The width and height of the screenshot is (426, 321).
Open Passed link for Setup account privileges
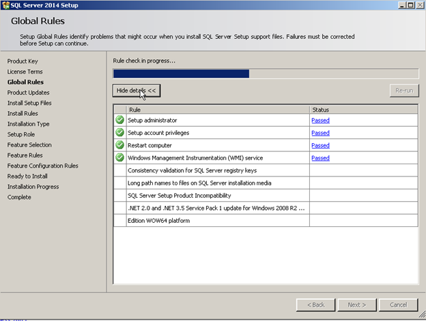(320, 133)
